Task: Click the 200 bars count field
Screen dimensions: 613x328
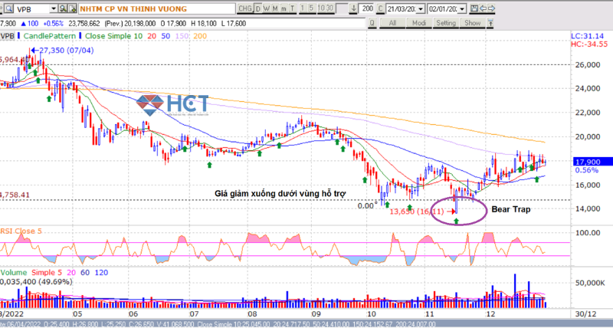Action: [x=367, y=8]
